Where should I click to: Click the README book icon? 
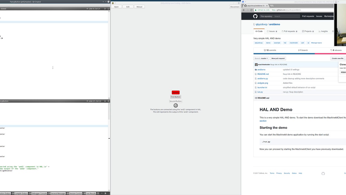pyautogui.click(x=256, y=98)
